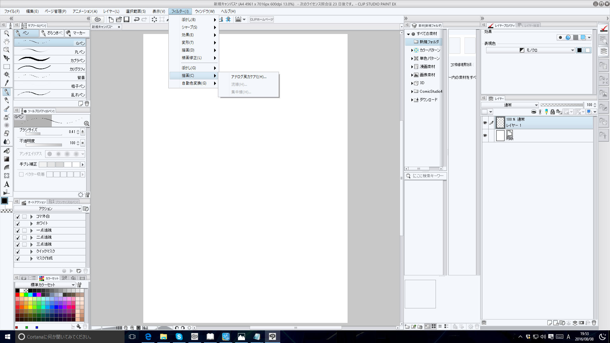
Task: Select the text tool (A)
Action: coord(6,184)
